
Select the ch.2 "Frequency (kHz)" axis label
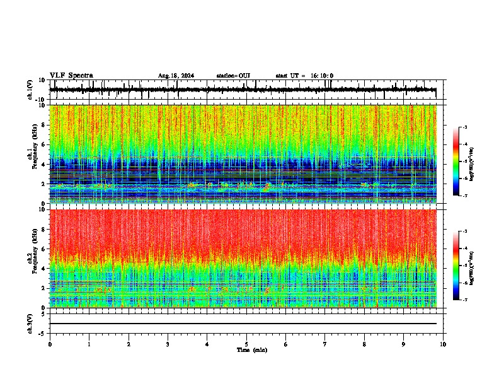point(35,250)
